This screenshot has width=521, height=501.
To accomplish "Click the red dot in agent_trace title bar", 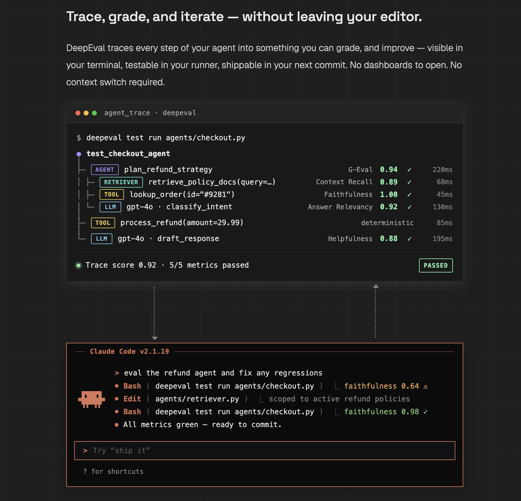I will click(x=78, y=113).
